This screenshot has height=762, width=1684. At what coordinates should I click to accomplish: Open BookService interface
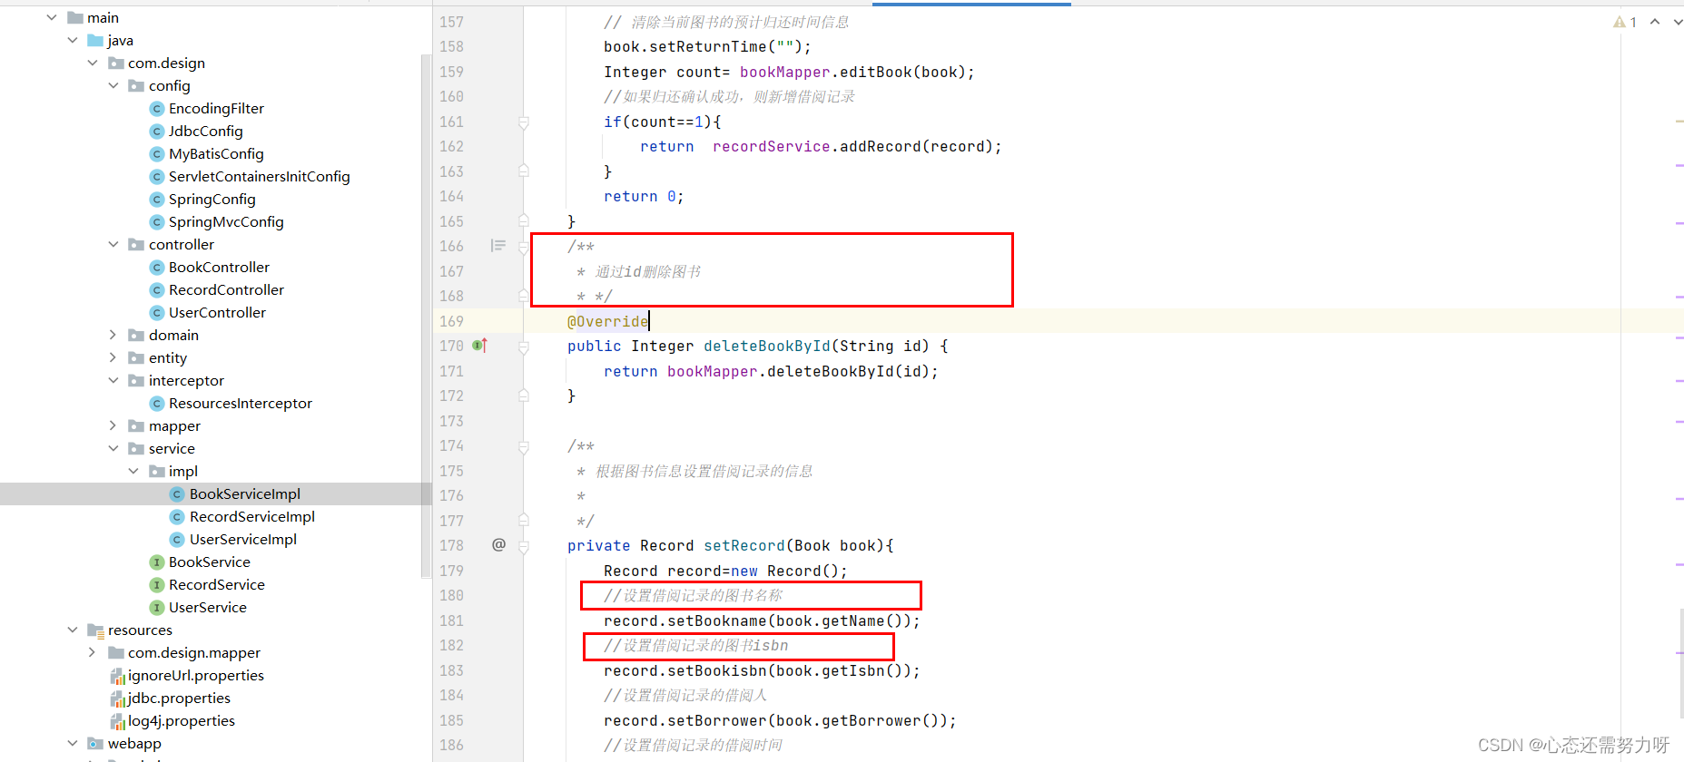click(209, 562)
